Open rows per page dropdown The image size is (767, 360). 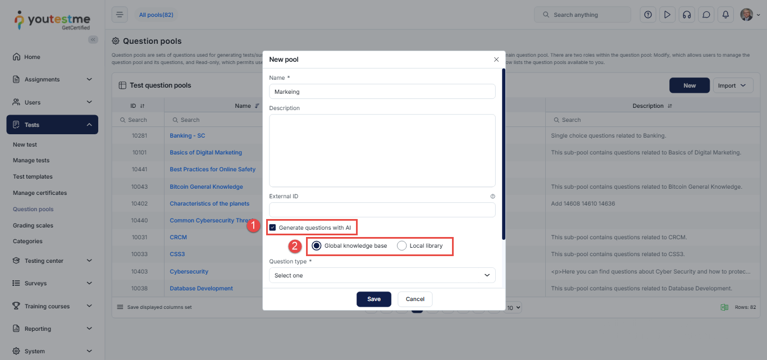tap(514, 307)
